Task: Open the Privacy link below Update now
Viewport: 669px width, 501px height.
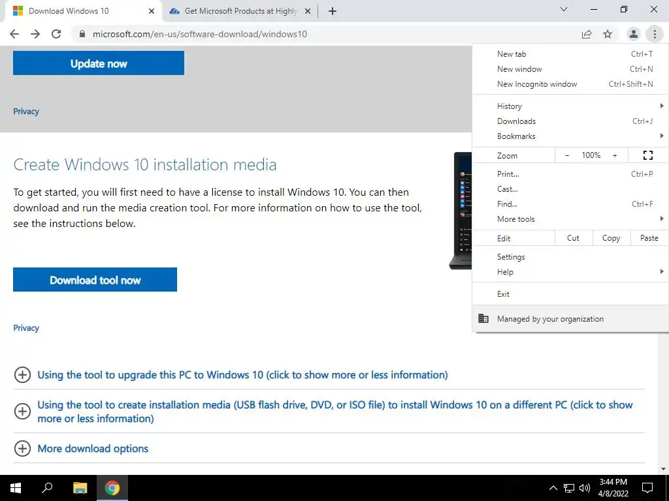Action: pyautogui.click(x=26, y=112)
